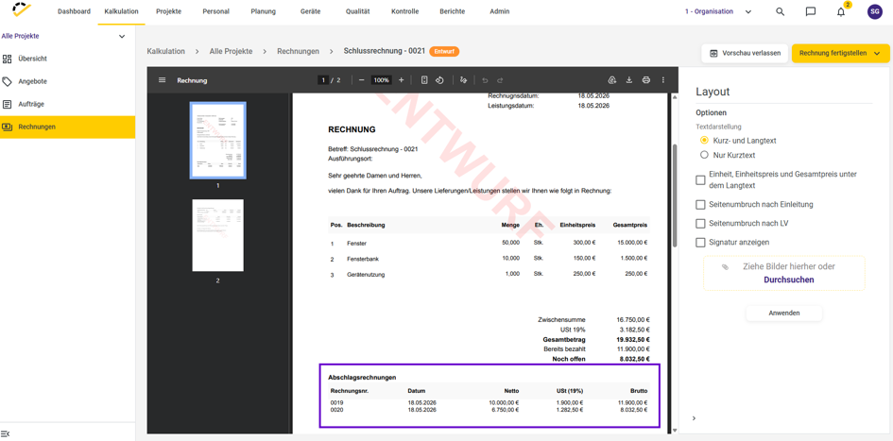This screenshot has height=441, width=893.
Task: Open the chat messages icon
Action: coord(811,11)
